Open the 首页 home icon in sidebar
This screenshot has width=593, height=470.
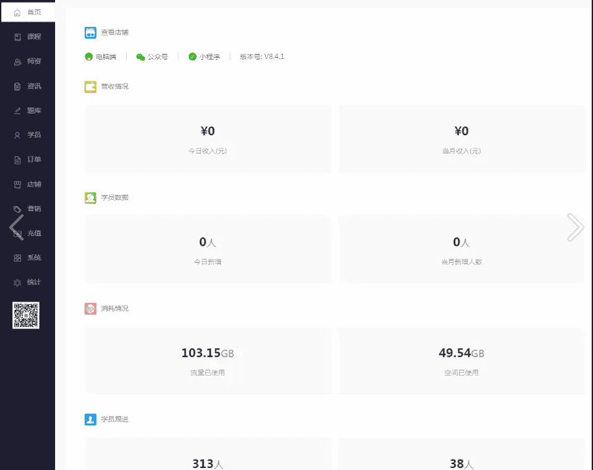click(17, 13)
